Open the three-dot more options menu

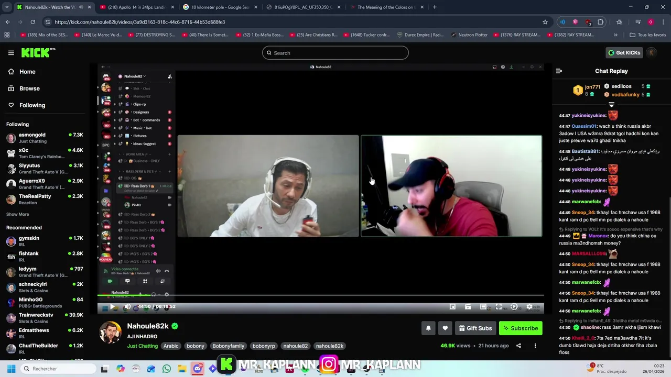point(535,346)
